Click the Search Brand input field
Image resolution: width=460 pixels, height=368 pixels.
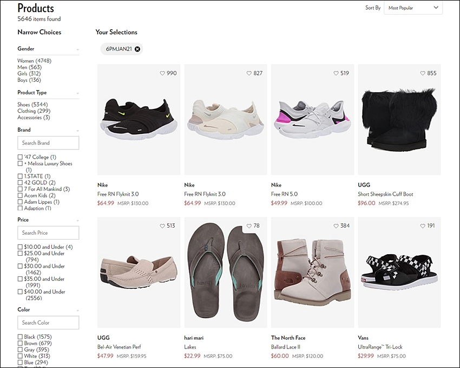[x=48, y=143]
